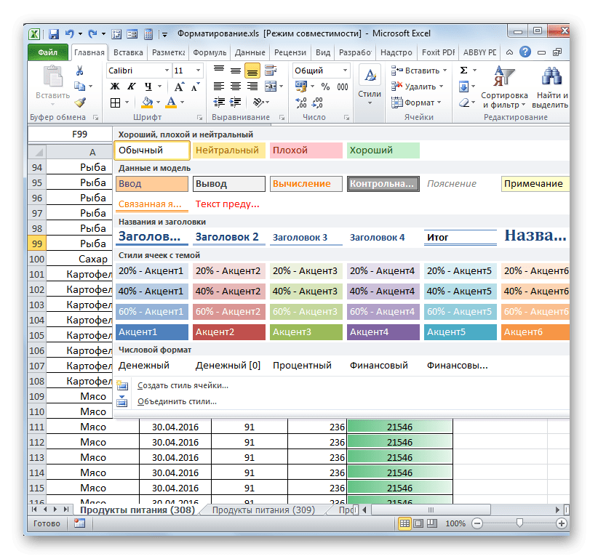The width and height of the screenshot is (614, 559).
Task: Choose the Акцент1 blue swatch
Action: click(152, 332)
